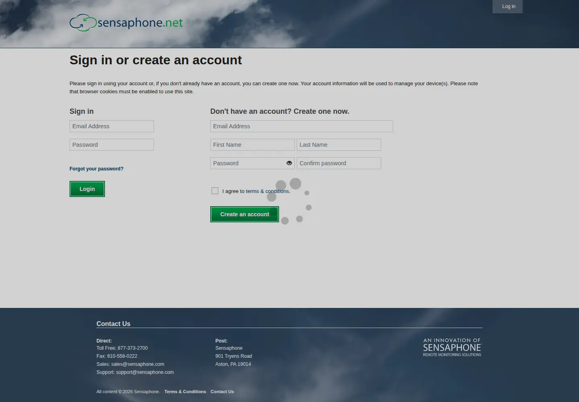Check the agree to terms checkbox
This screenshot has width=579, height=402.
pos(215,191)
